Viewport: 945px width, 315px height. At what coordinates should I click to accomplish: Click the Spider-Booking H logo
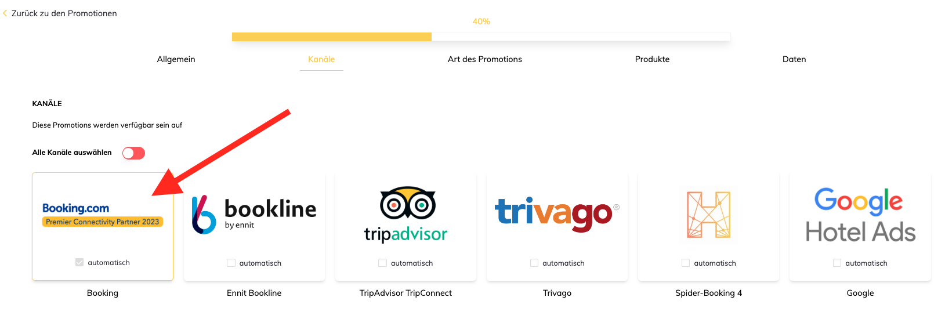708,215
